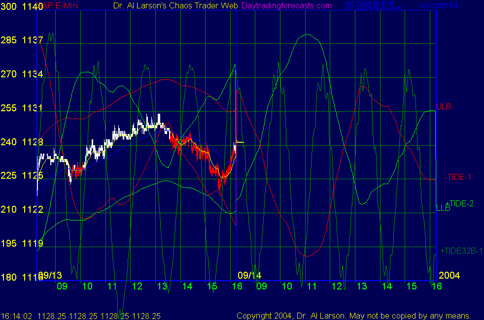Click the copyright notice text
Screen dimensions: 484x320
point(354,316)
